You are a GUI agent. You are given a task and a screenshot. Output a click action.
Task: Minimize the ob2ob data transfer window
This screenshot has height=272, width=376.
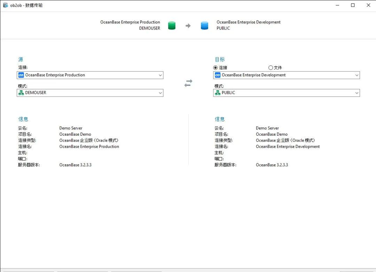tap(337, 5)
